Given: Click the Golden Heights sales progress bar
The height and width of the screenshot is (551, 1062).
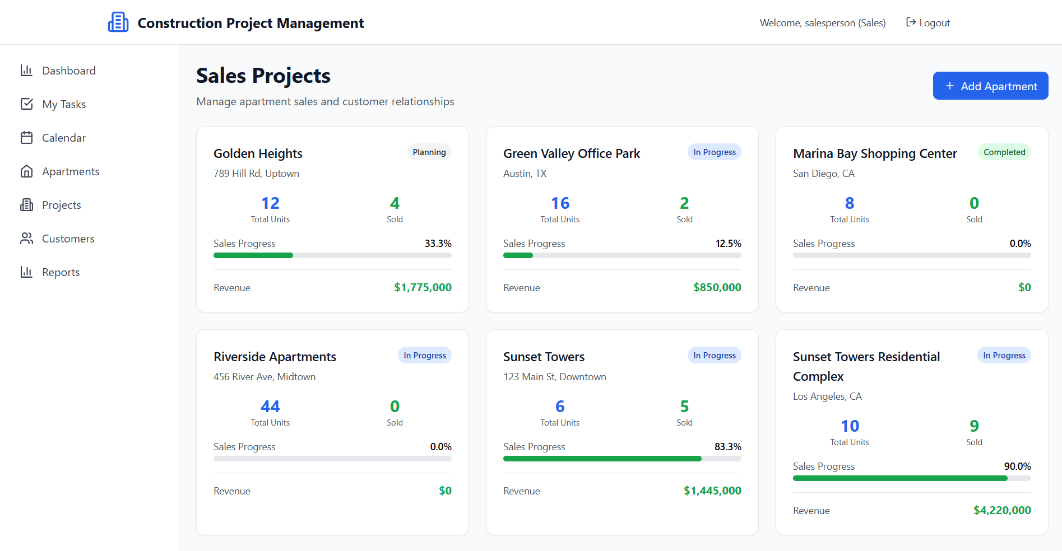Looking at the screenshot, I should [x=332, y=255].
